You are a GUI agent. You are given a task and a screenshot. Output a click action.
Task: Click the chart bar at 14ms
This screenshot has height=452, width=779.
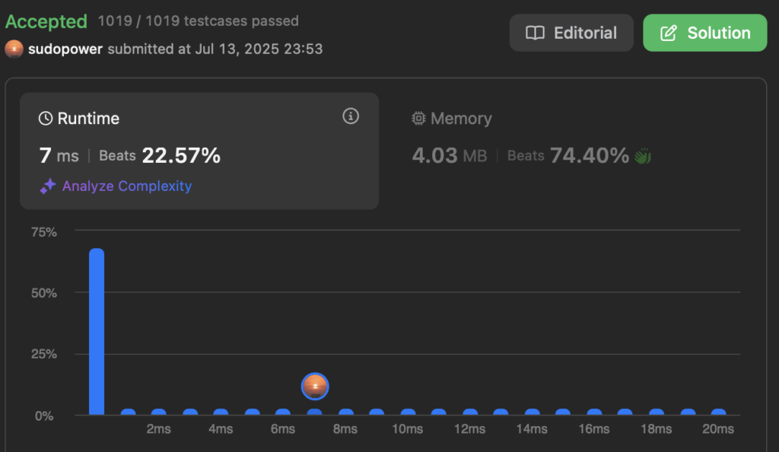(532, 412)
